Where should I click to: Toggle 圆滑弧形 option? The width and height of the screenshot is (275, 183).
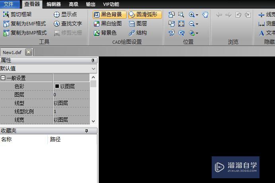(145, 15)
